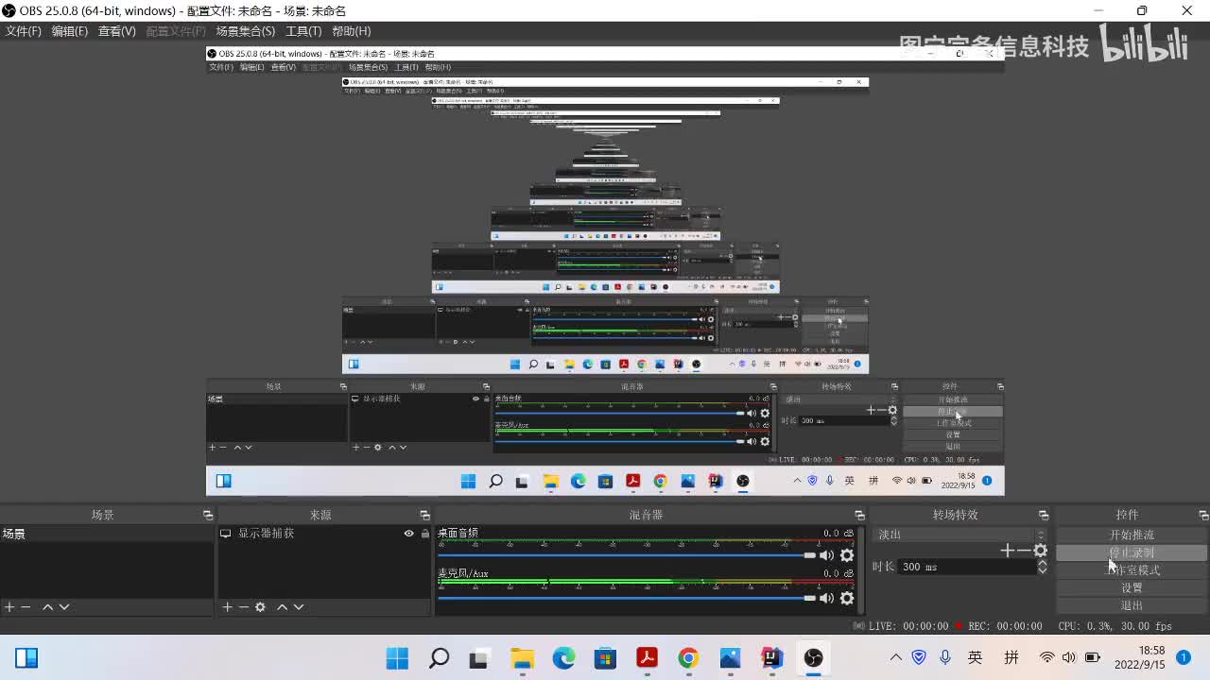
Task: Open the 编辑(E) menu
Action: tap(70, 31)
